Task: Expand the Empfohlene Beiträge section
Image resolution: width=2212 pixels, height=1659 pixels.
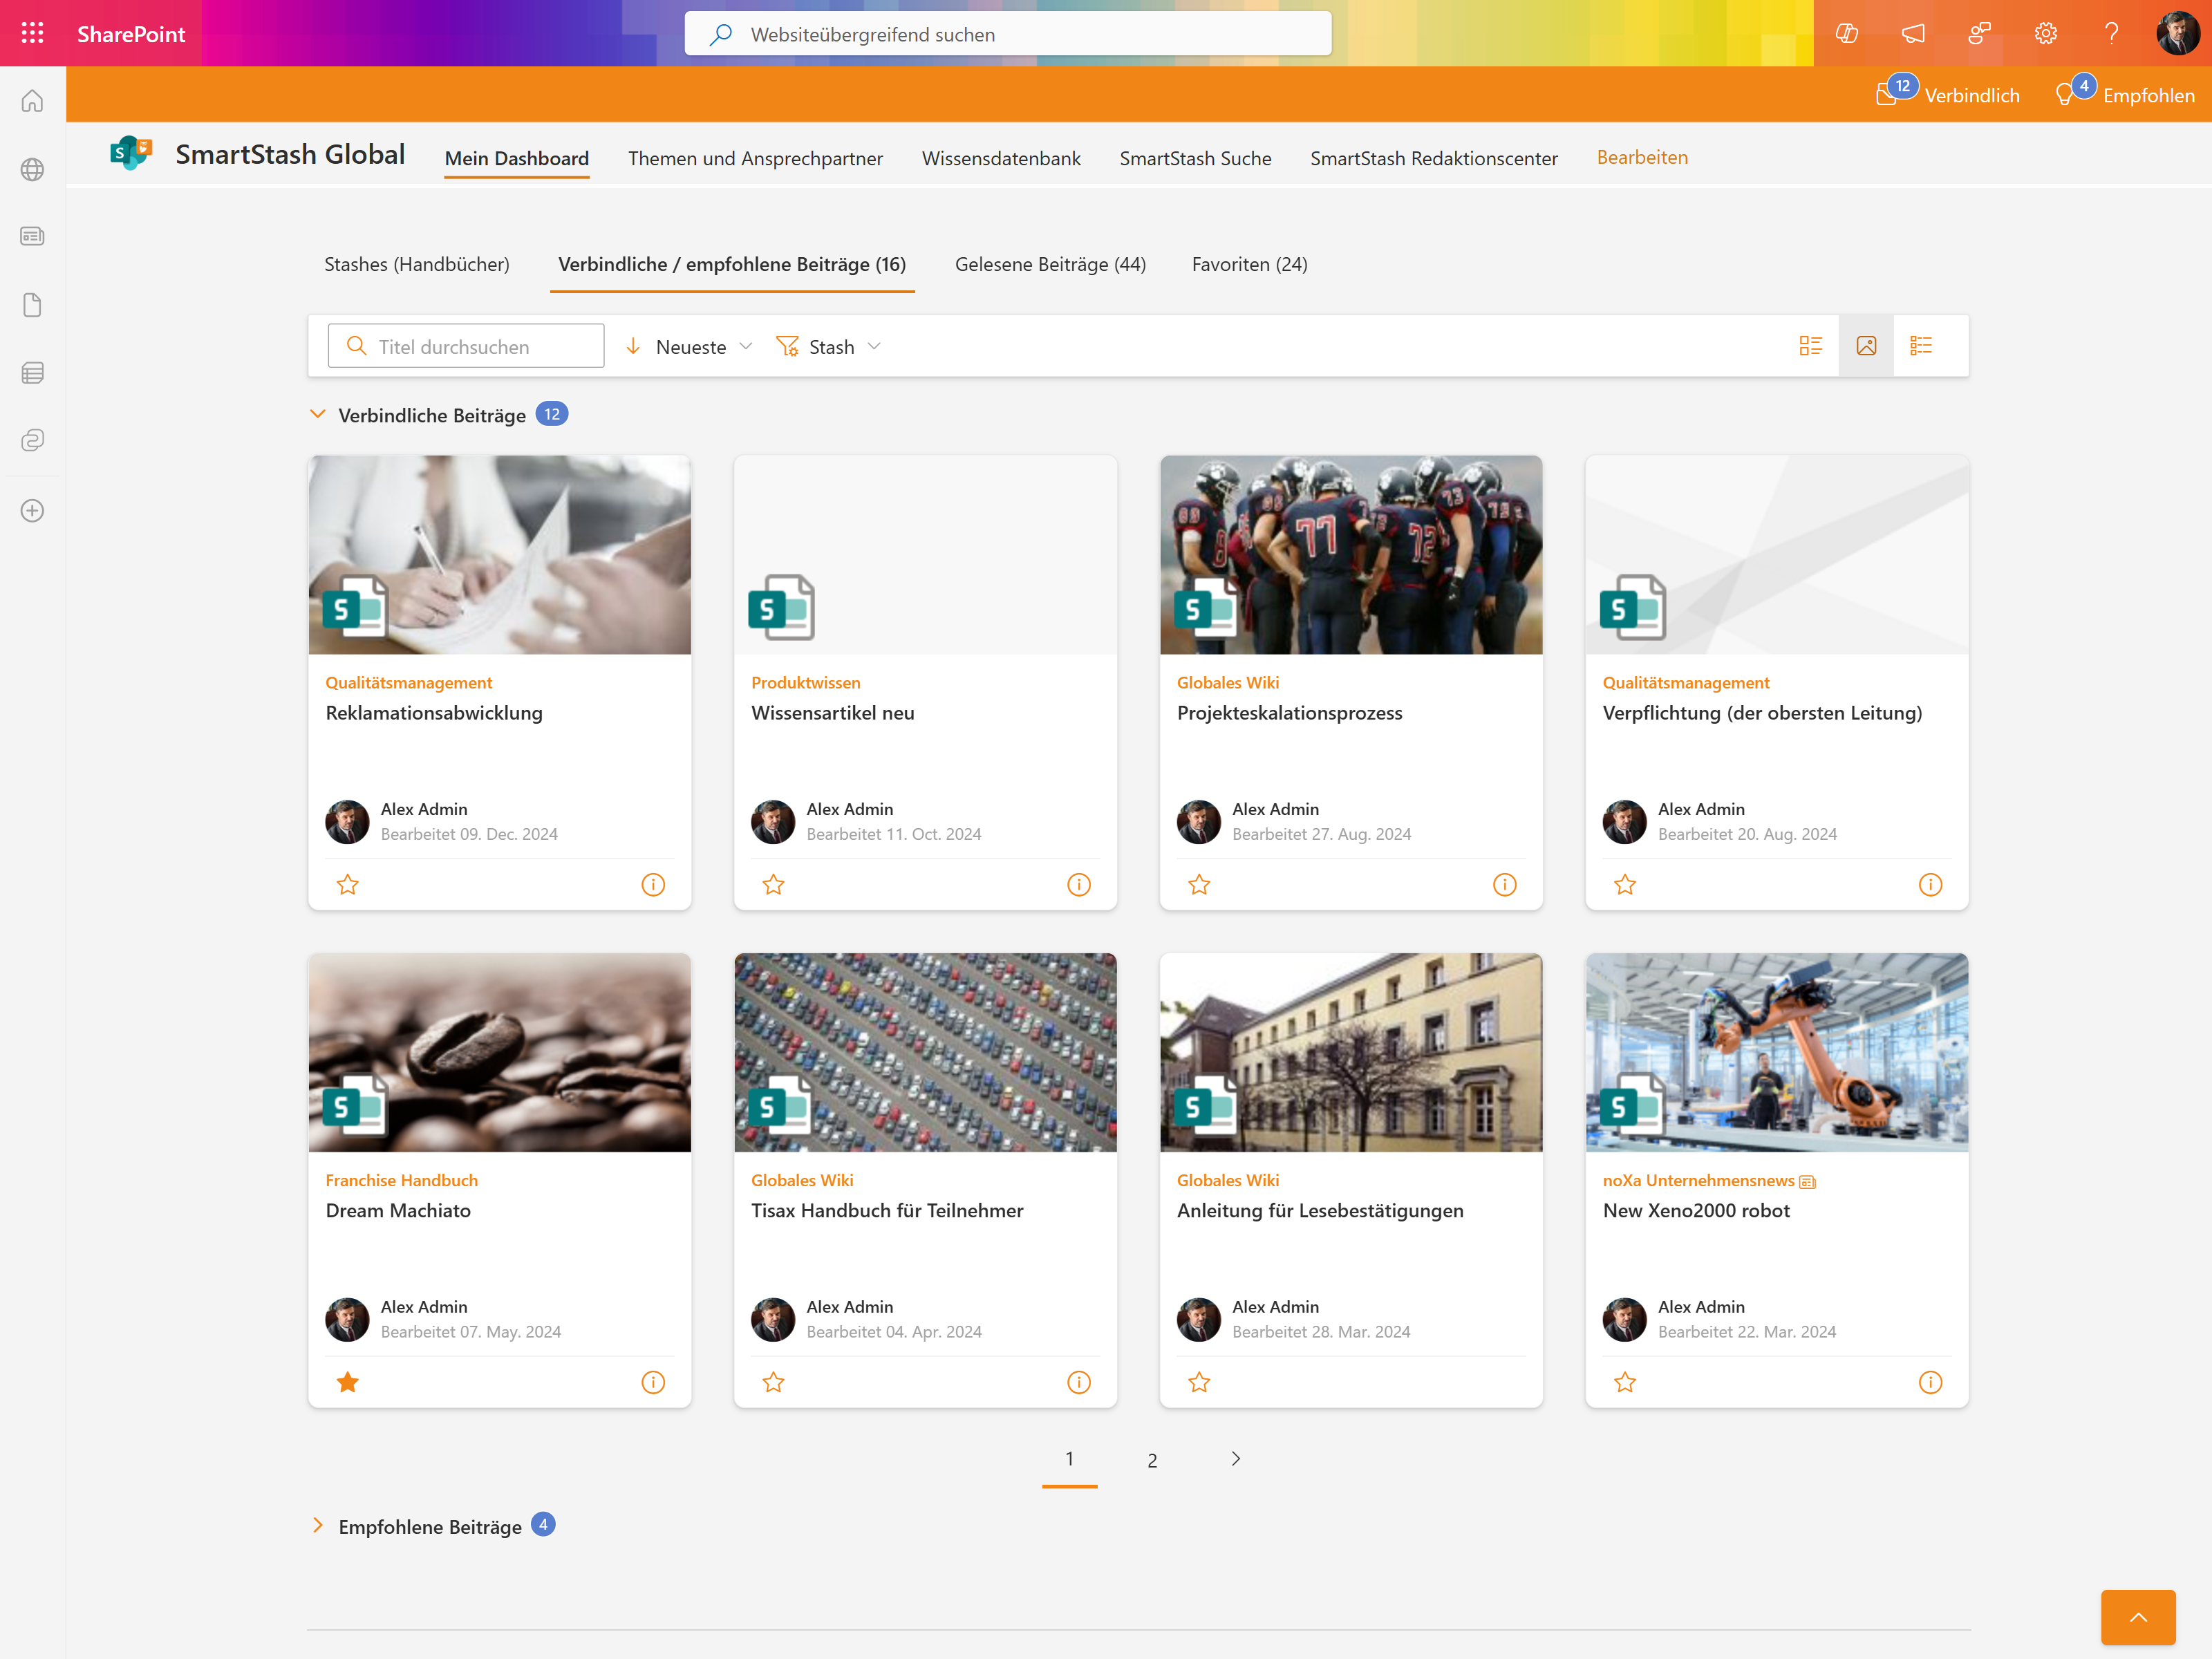Action: [318, 1525]
